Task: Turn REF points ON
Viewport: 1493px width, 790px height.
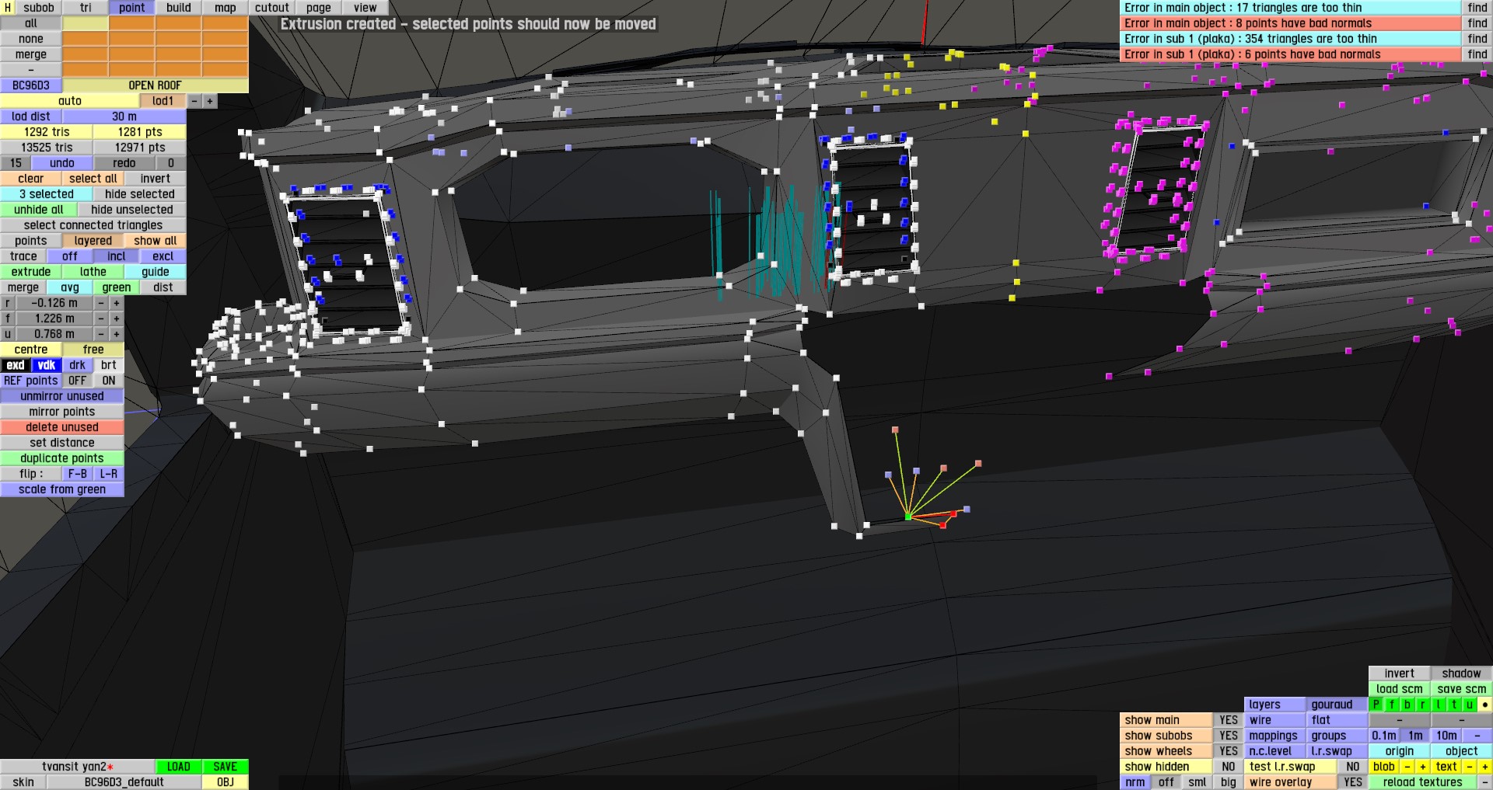Action: click(x=109, y=381)
